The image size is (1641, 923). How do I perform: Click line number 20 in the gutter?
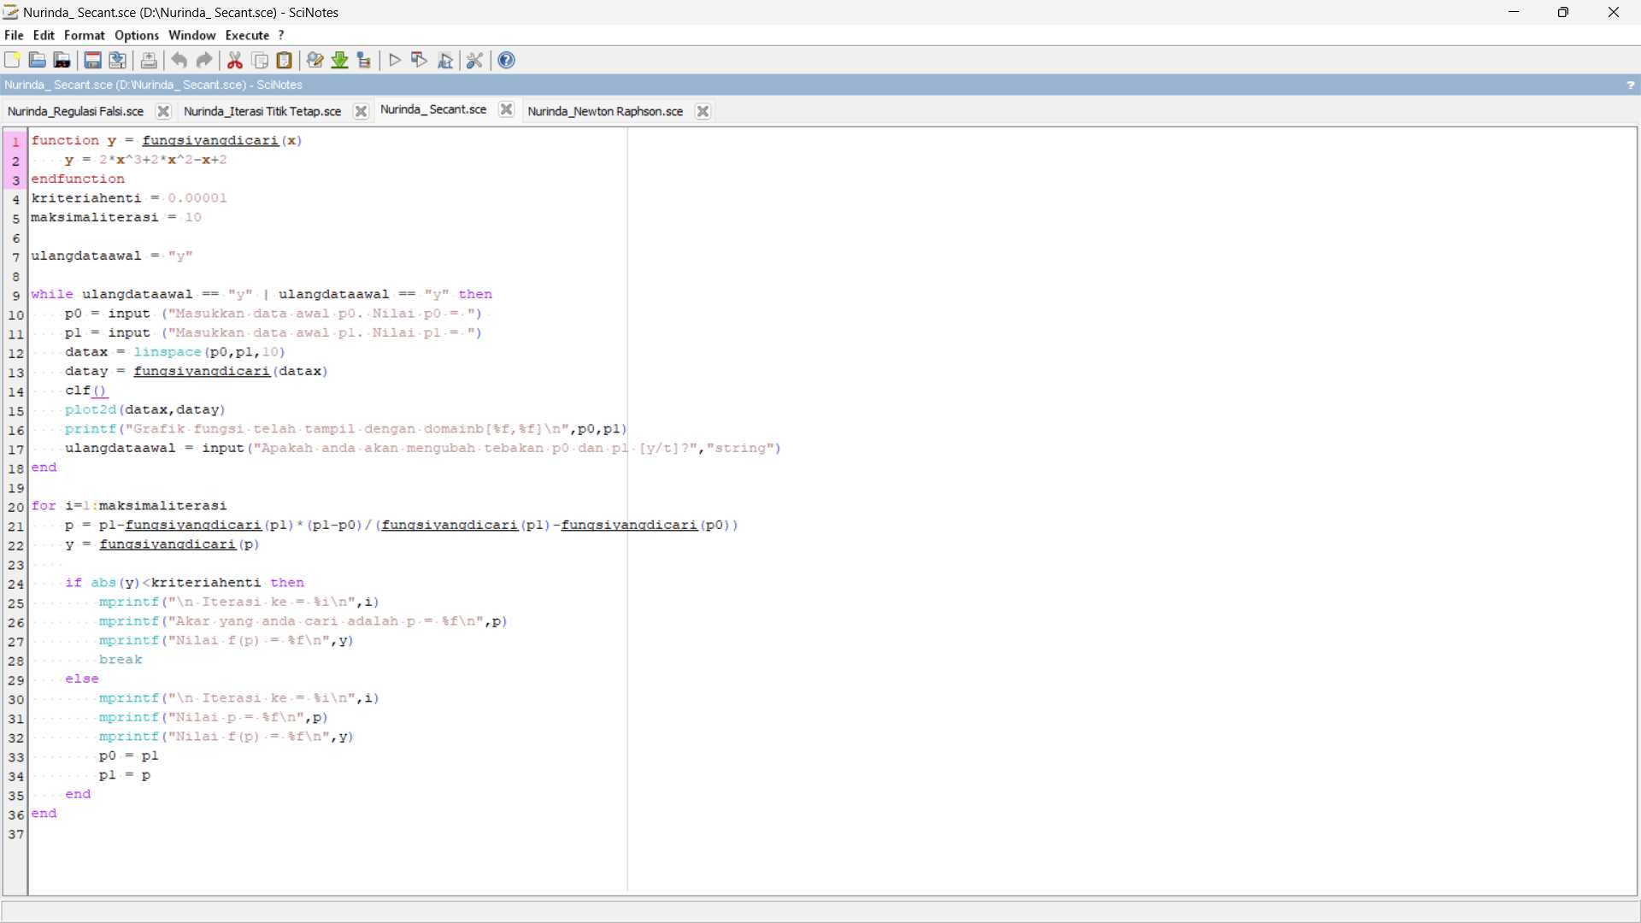coord(15,508)
